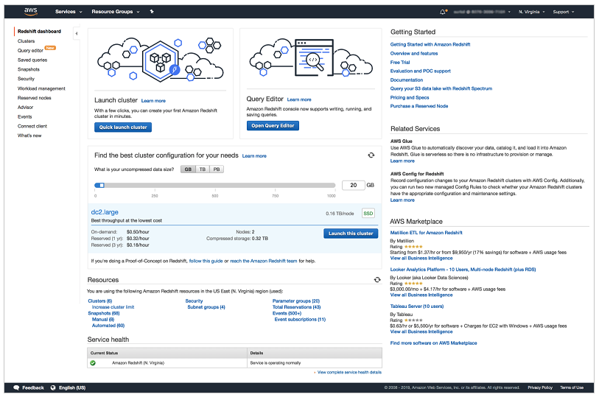Screen dimensions: 599x400
Task: Open the N. Virginia region dropdown
Action: point(531,12)
